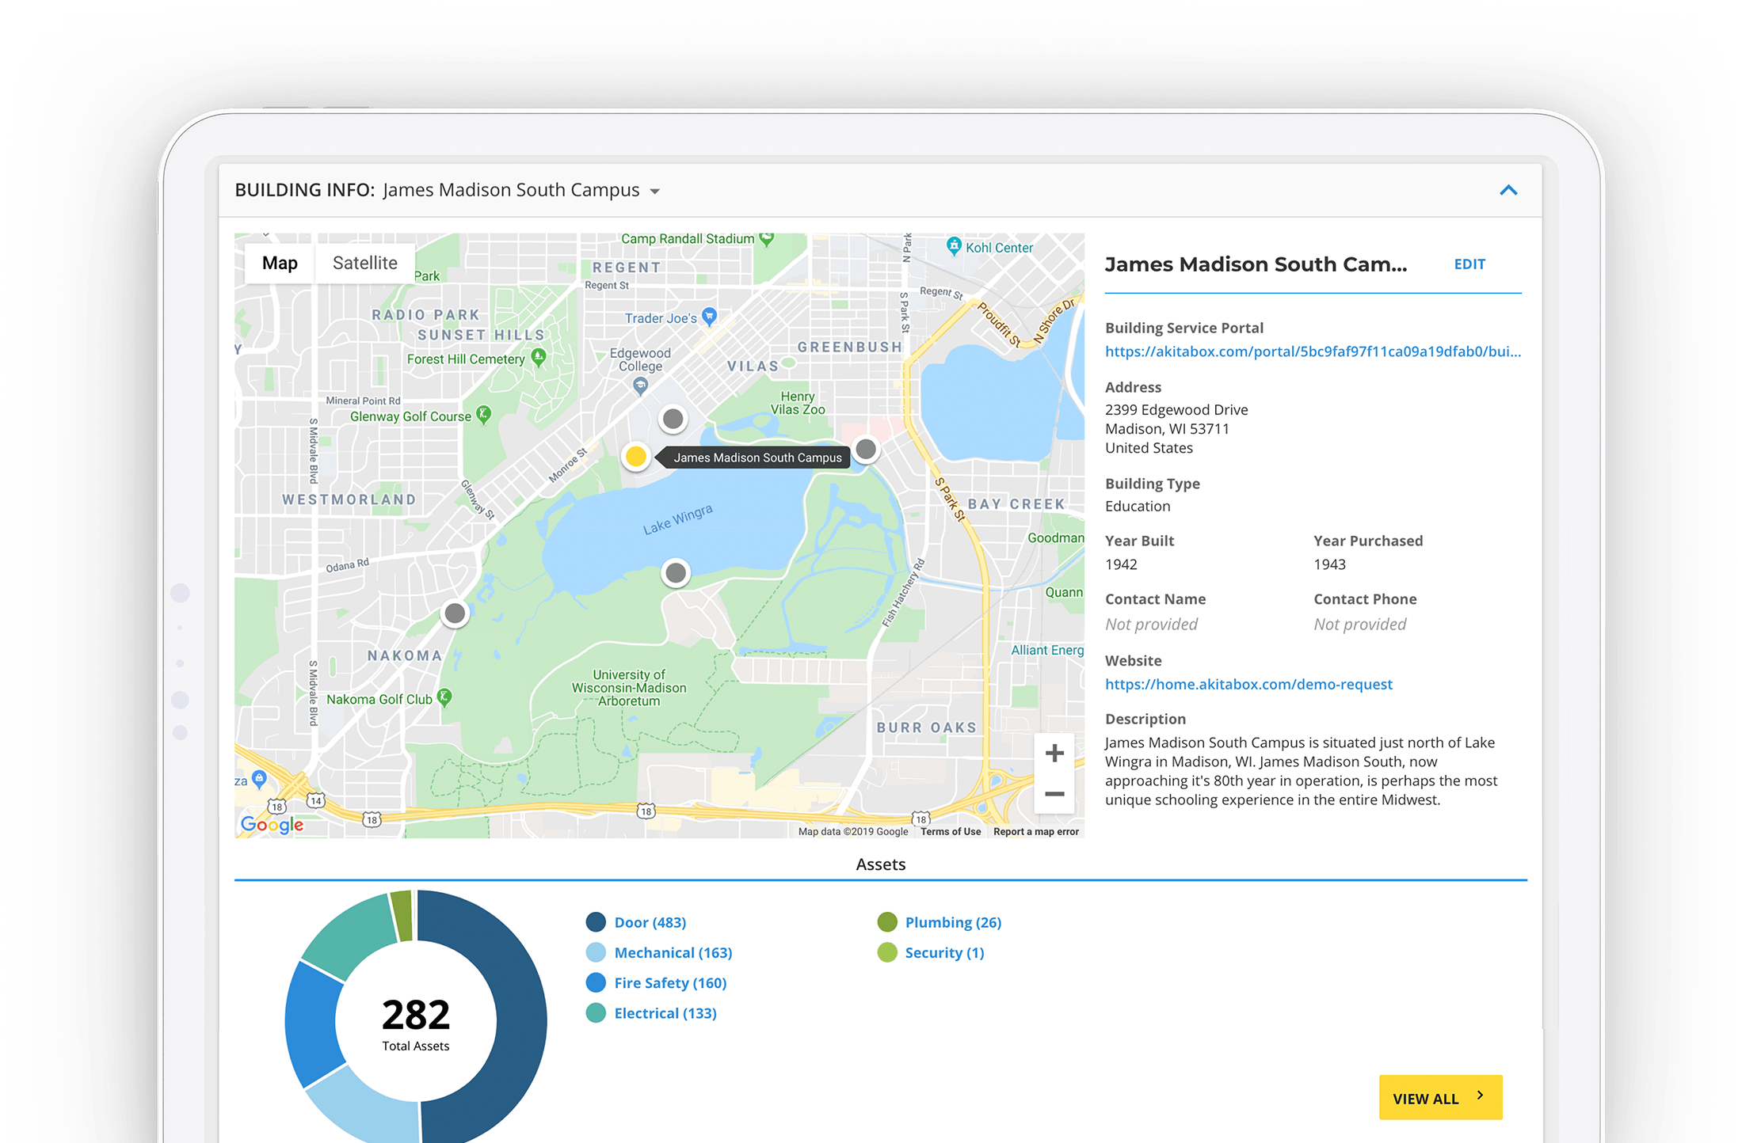Collapse the Building Info panel chevron
This screenshot has width=1738, height=1143.
[x=1508, y=190]
